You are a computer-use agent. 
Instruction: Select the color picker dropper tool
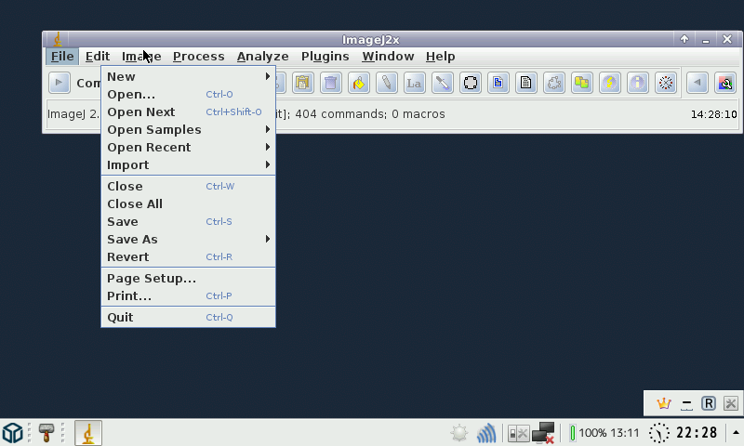(443, 83)
